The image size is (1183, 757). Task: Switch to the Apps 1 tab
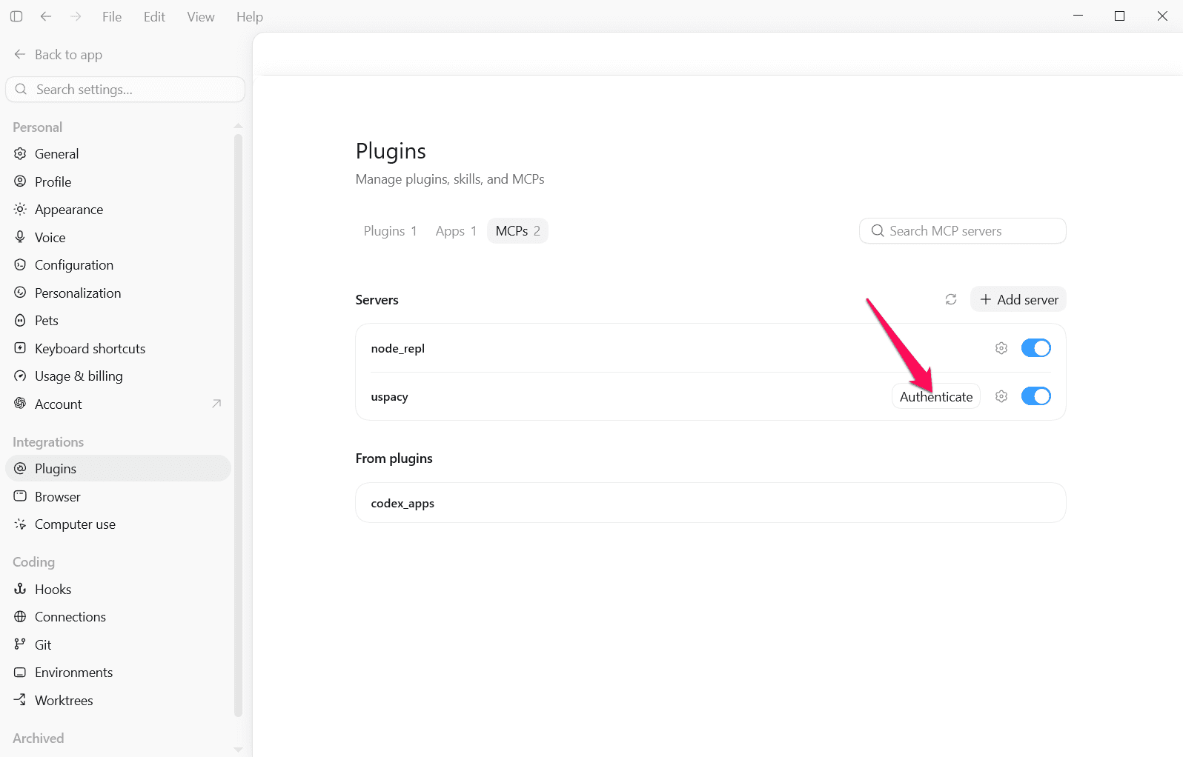coord(456,231)
